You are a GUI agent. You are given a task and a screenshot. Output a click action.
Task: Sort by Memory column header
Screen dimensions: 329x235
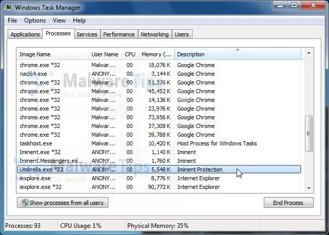point(157,54)
